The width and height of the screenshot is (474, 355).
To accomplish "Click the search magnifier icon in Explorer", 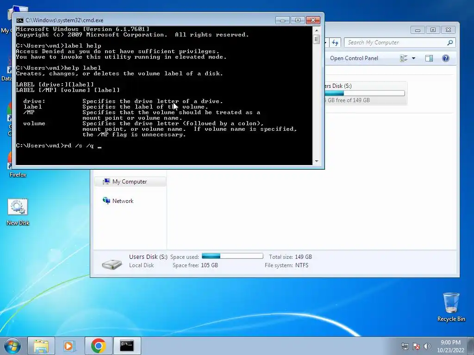I will pyautogui.click(x=450, y=43).
